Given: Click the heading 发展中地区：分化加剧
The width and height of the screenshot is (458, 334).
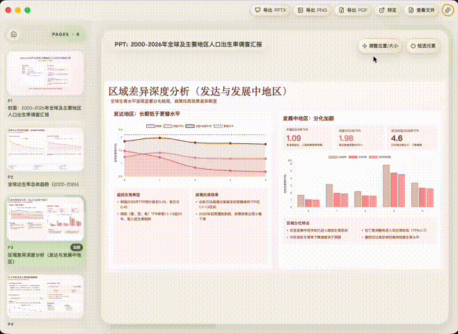Looking at the screenshot, I should 308,118.
